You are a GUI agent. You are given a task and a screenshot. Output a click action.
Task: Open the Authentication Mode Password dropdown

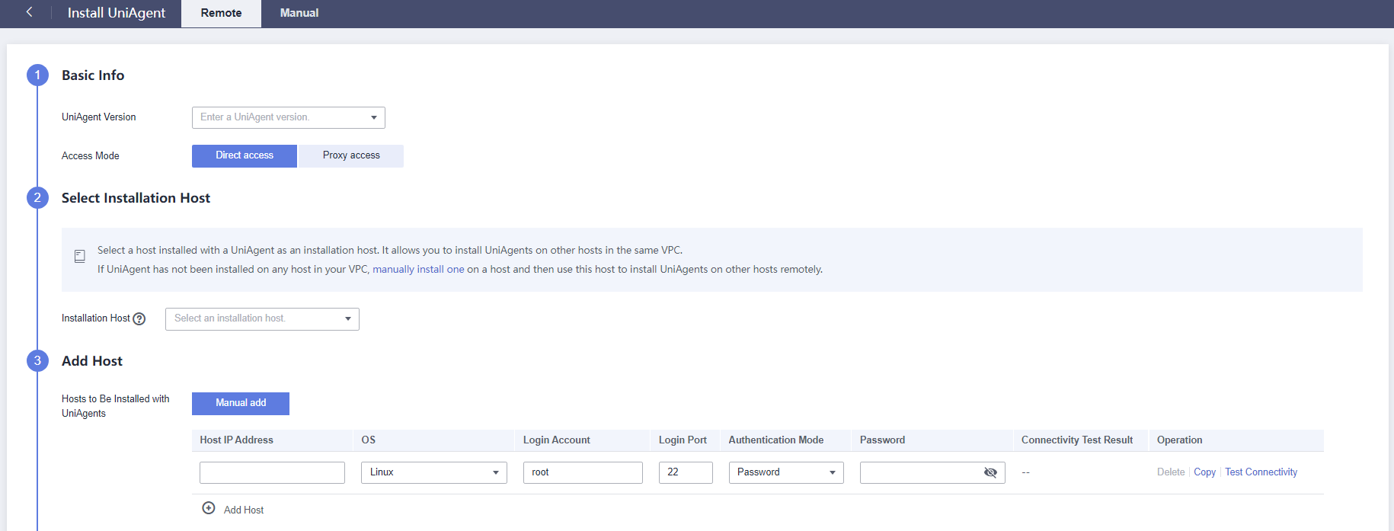coord(786,472)
